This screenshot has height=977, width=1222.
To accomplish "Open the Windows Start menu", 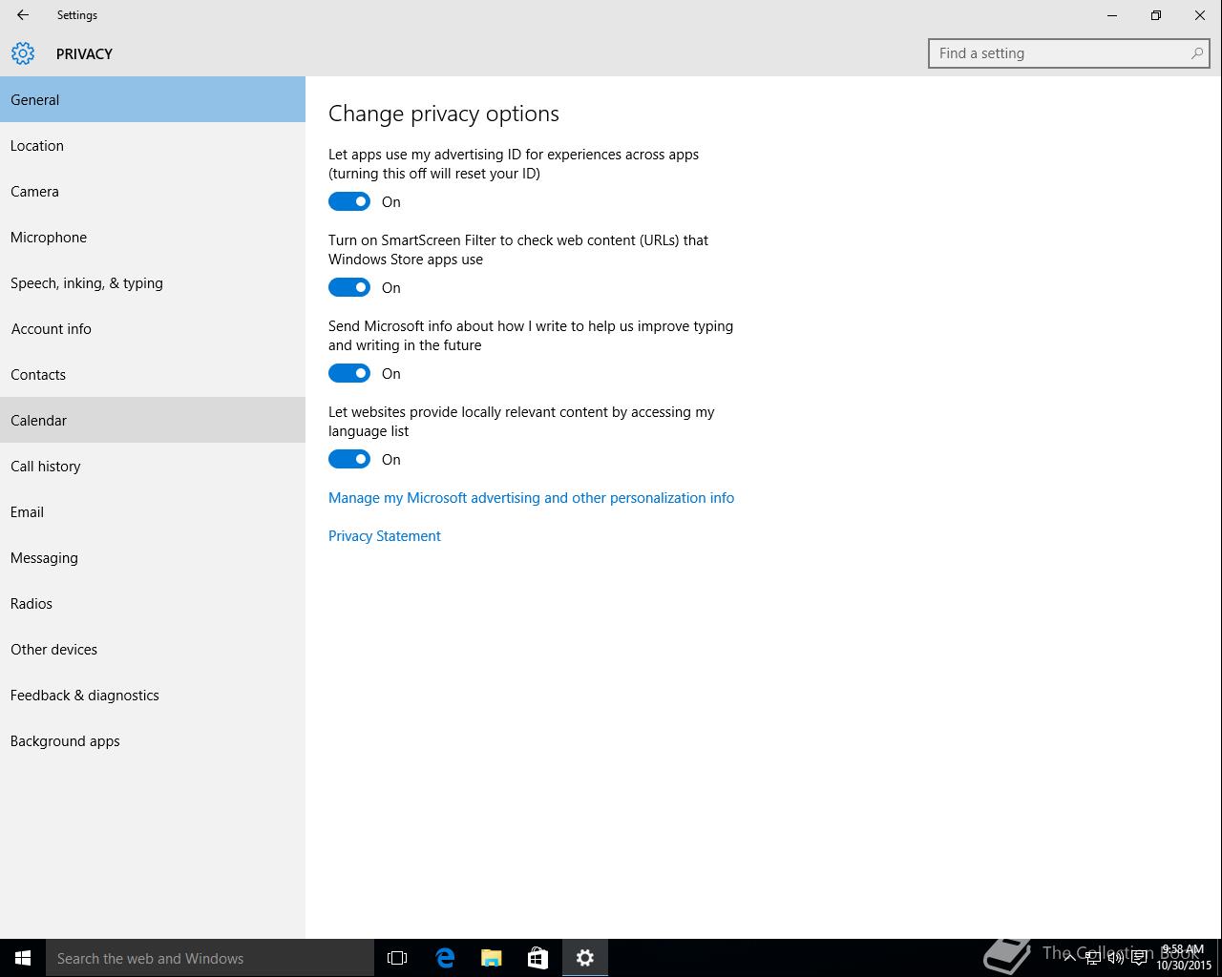I will pos(23,958).
